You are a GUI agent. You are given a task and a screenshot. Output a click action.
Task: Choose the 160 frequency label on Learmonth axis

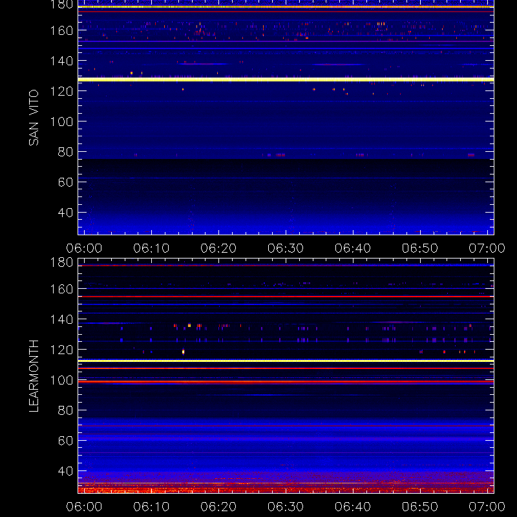coord(61,289)
